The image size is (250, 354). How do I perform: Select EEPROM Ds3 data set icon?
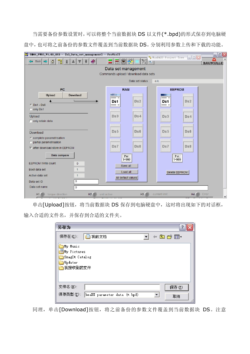click(x=166, y=115)
